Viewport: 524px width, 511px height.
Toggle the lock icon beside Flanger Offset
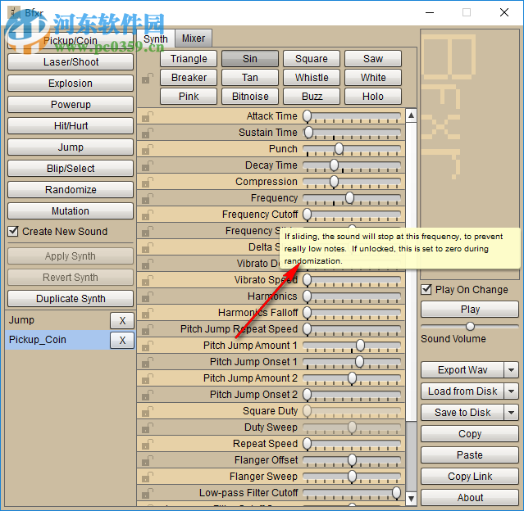(147, 460)
